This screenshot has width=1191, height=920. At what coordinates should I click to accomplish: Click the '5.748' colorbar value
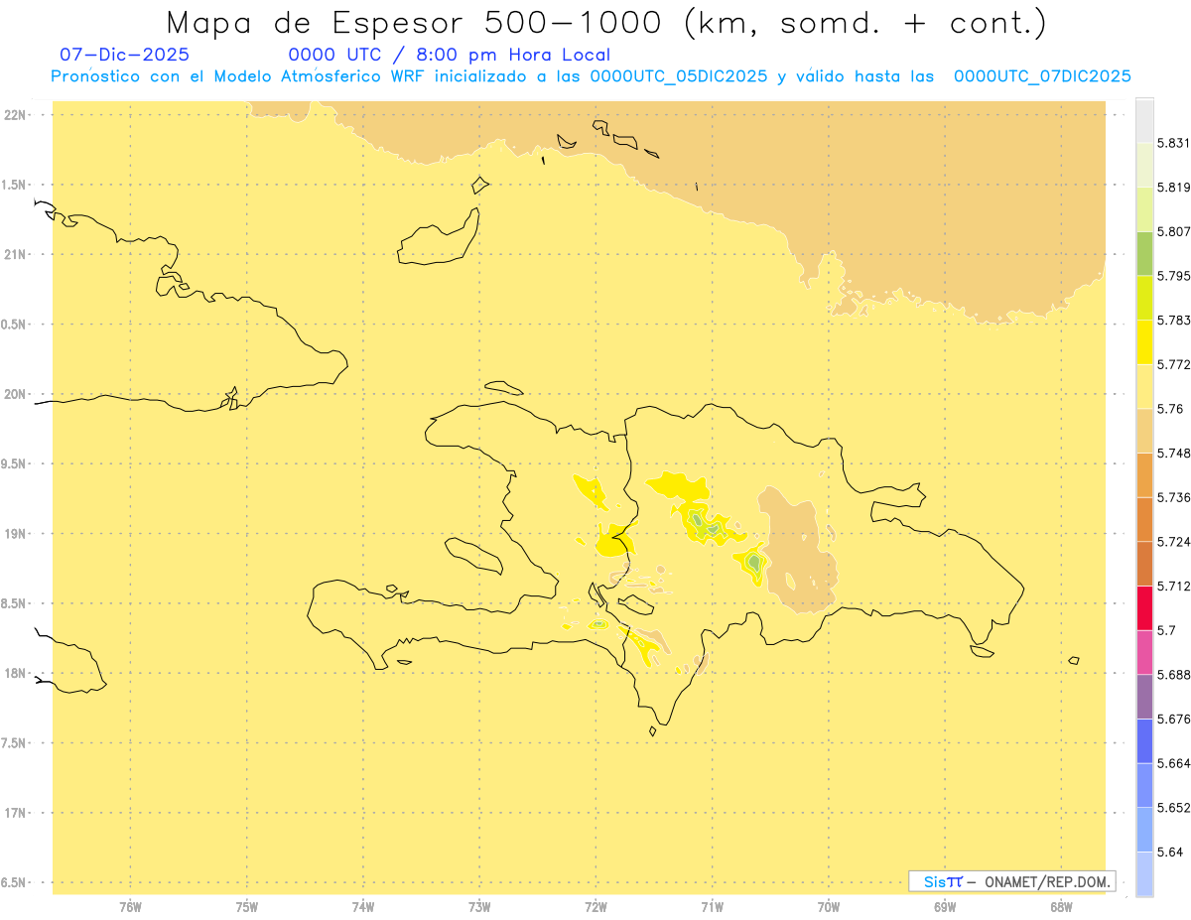point(1174,453)
